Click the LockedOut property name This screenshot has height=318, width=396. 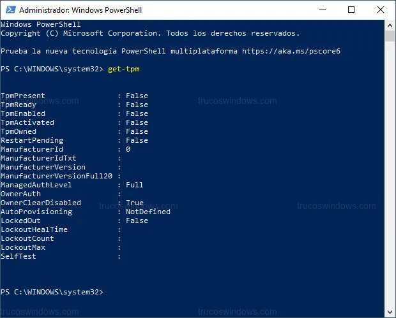pos(20,220)
